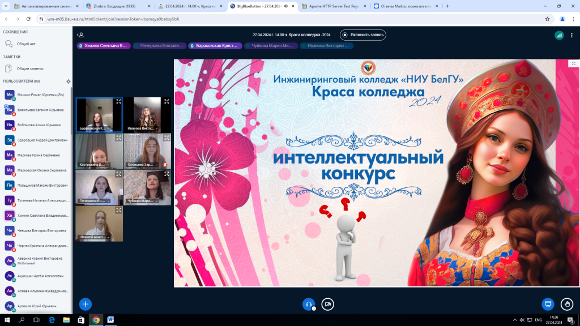Open the tab search dropdown arrow
The image size is (580, 326).
click(x=6, y=6)
